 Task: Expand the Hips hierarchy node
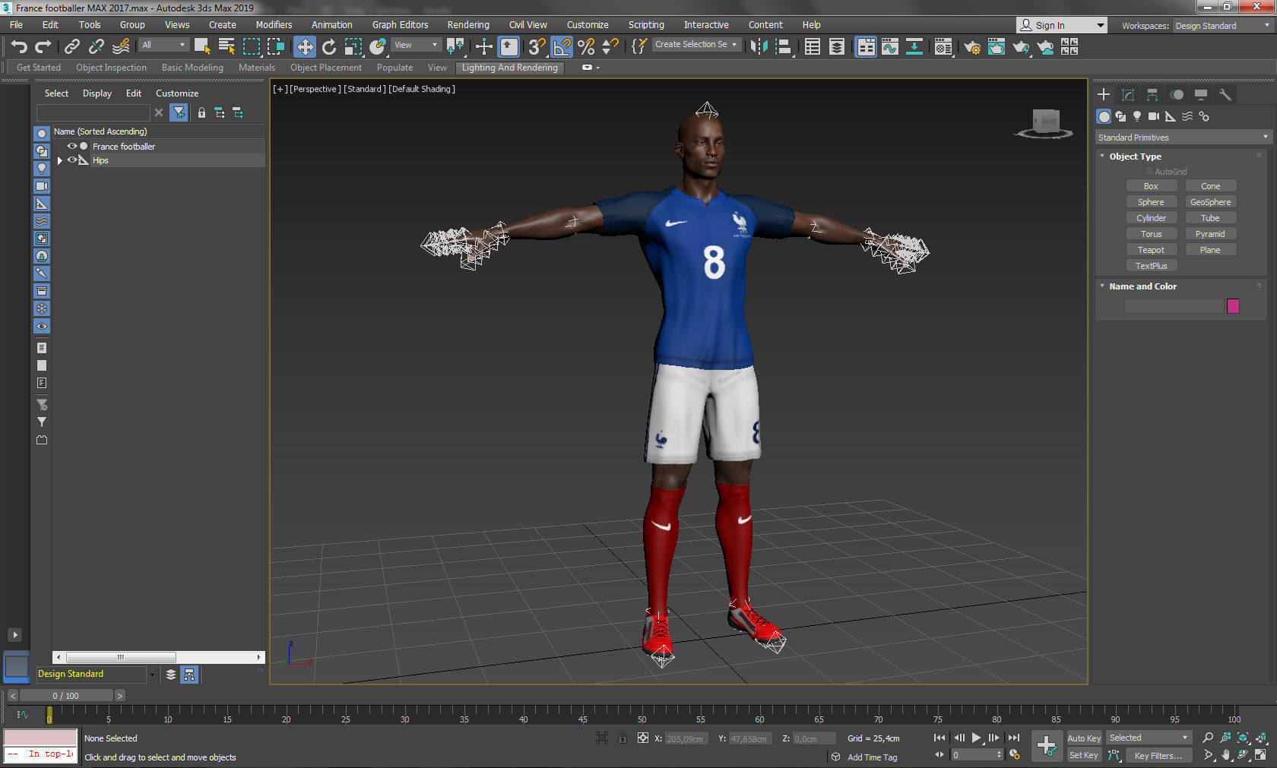tap(60, 160)
